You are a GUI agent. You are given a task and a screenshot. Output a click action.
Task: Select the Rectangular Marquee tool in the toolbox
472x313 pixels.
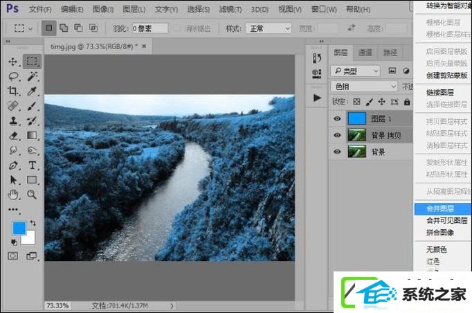point(32,62)
